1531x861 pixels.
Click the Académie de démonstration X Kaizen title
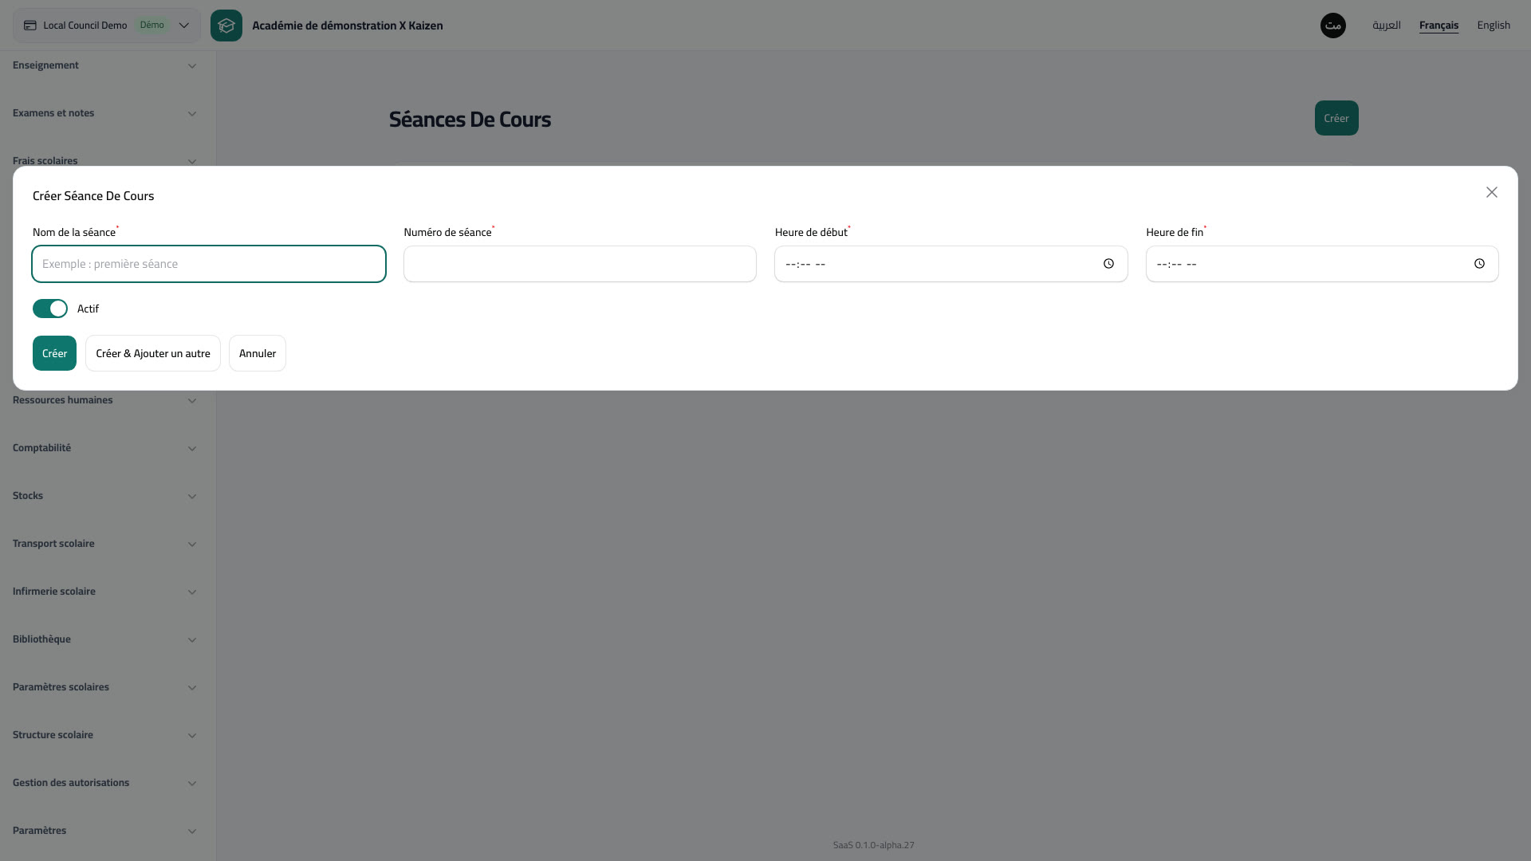tap(348, 26)
